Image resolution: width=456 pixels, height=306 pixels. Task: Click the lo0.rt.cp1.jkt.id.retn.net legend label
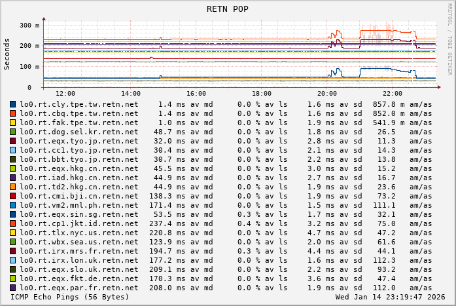click(79, 223)
